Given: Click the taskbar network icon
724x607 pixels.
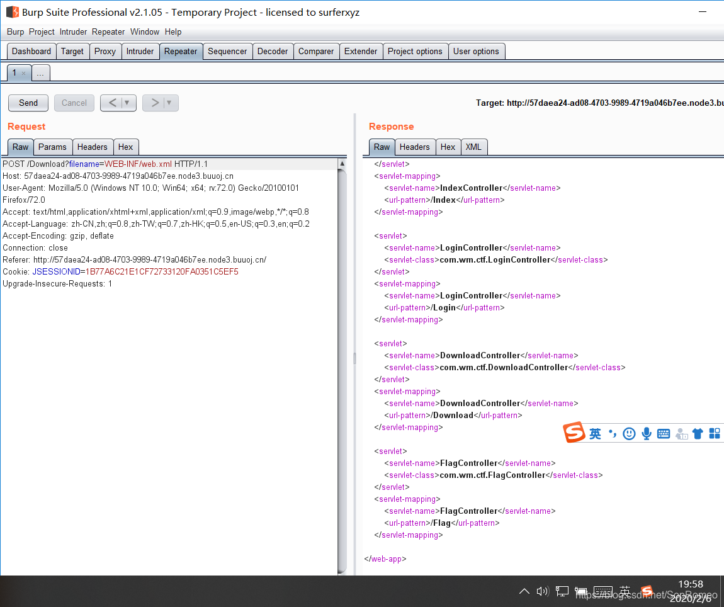Looking at the screenshot, I should pyautogui.click(x=562, y=591).
